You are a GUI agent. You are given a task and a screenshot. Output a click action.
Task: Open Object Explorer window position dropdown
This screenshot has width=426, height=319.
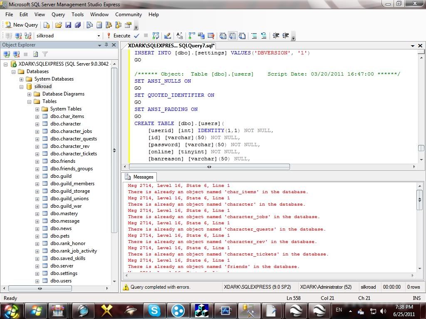99,45
